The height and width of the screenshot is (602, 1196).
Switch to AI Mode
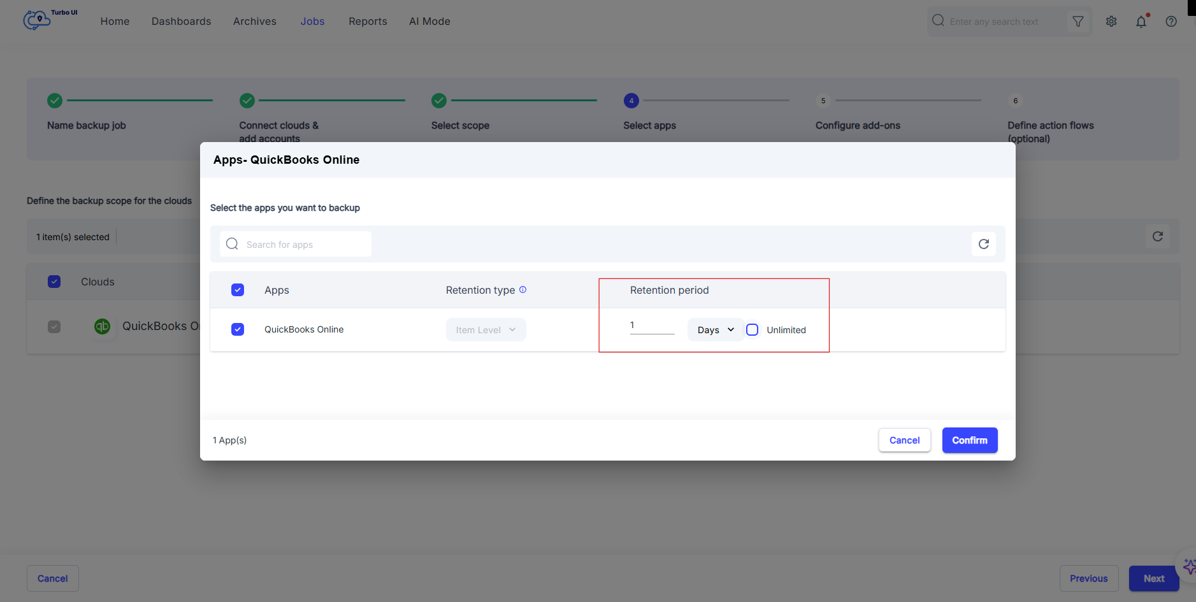point(429,22)
